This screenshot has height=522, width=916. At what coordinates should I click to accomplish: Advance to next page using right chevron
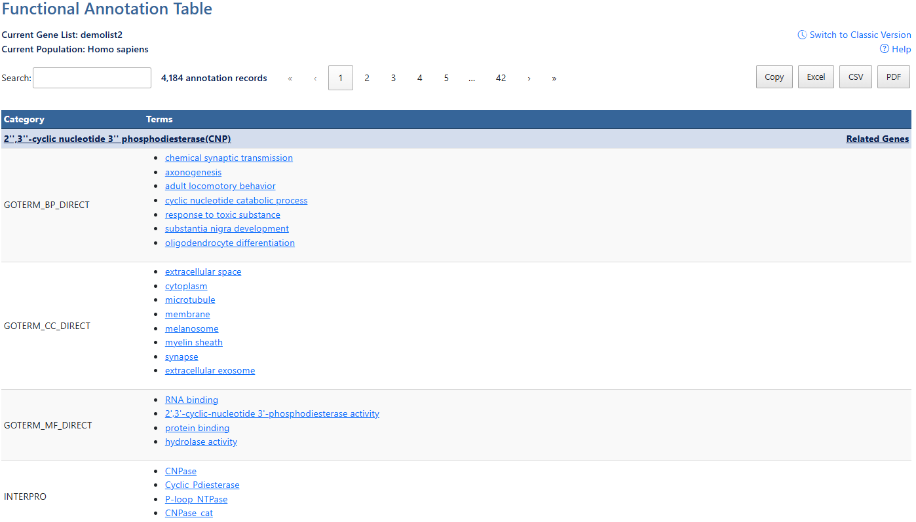pyautogui.click(x=529, y=78)
